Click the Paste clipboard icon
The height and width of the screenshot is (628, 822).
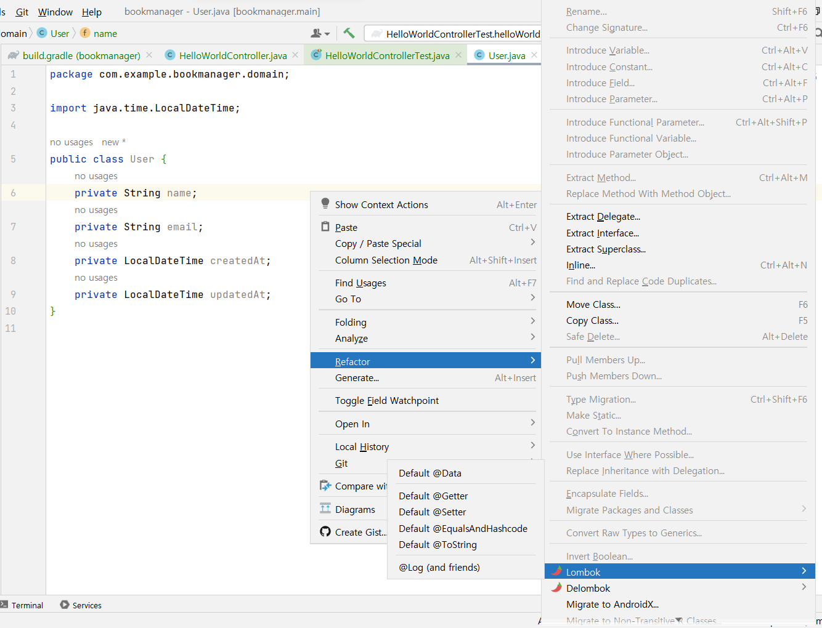coord(325,227)
